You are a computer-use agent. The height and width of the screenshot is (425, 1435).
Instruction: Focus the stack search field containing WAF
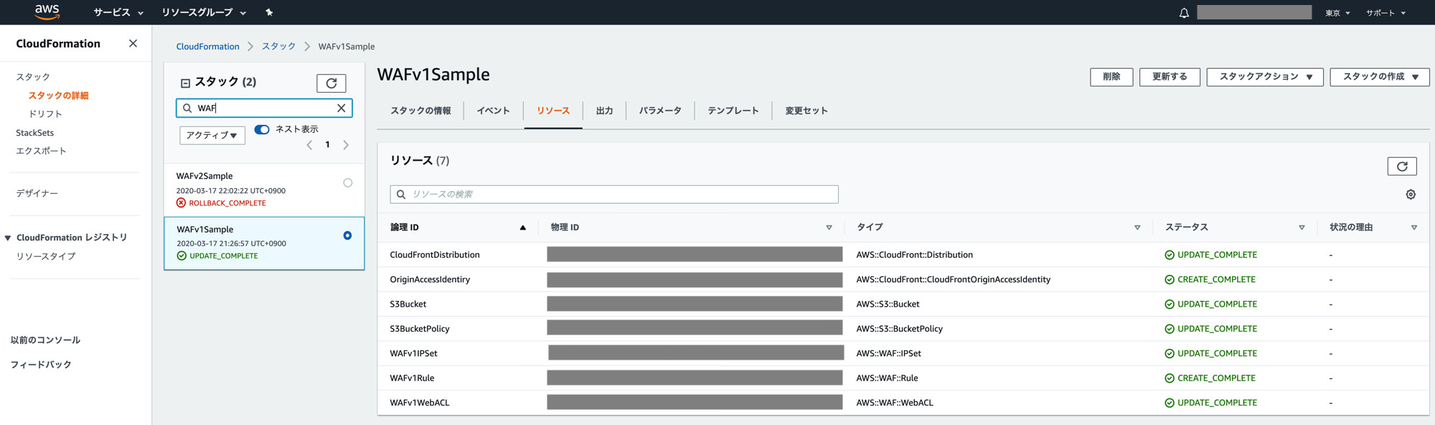264,108
